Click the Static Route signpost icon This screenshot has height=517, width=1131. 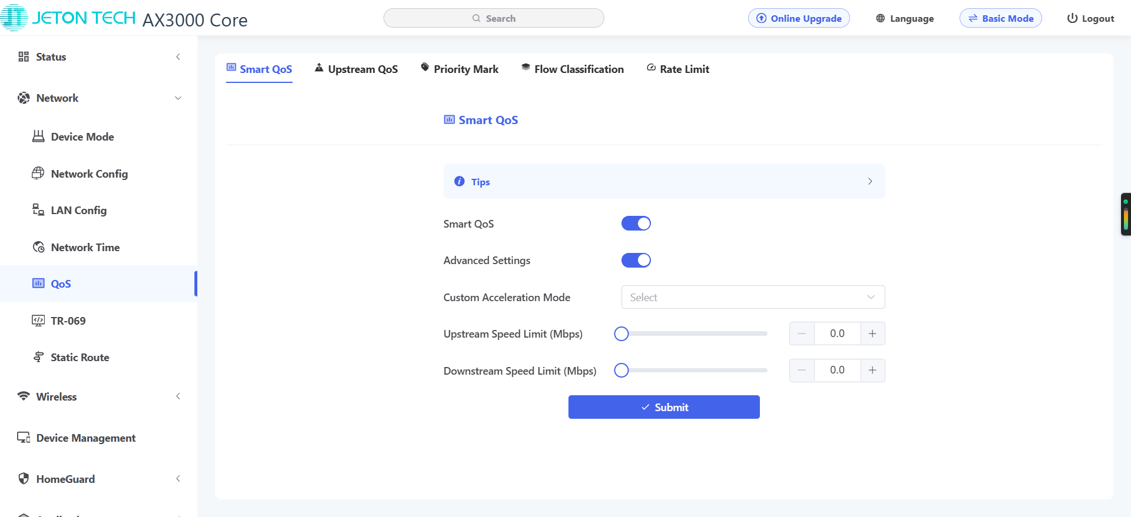[x=38, y=357]
